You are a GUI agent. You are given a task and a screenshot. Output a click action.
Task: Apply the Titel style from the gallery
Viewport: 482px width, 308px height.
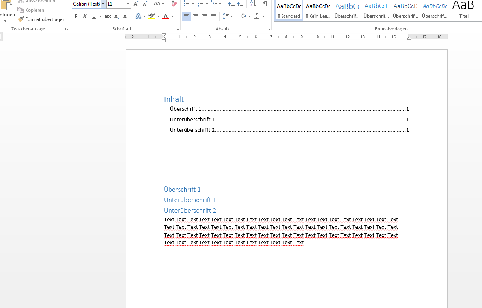pyautogui.click(x=464, y=10)
